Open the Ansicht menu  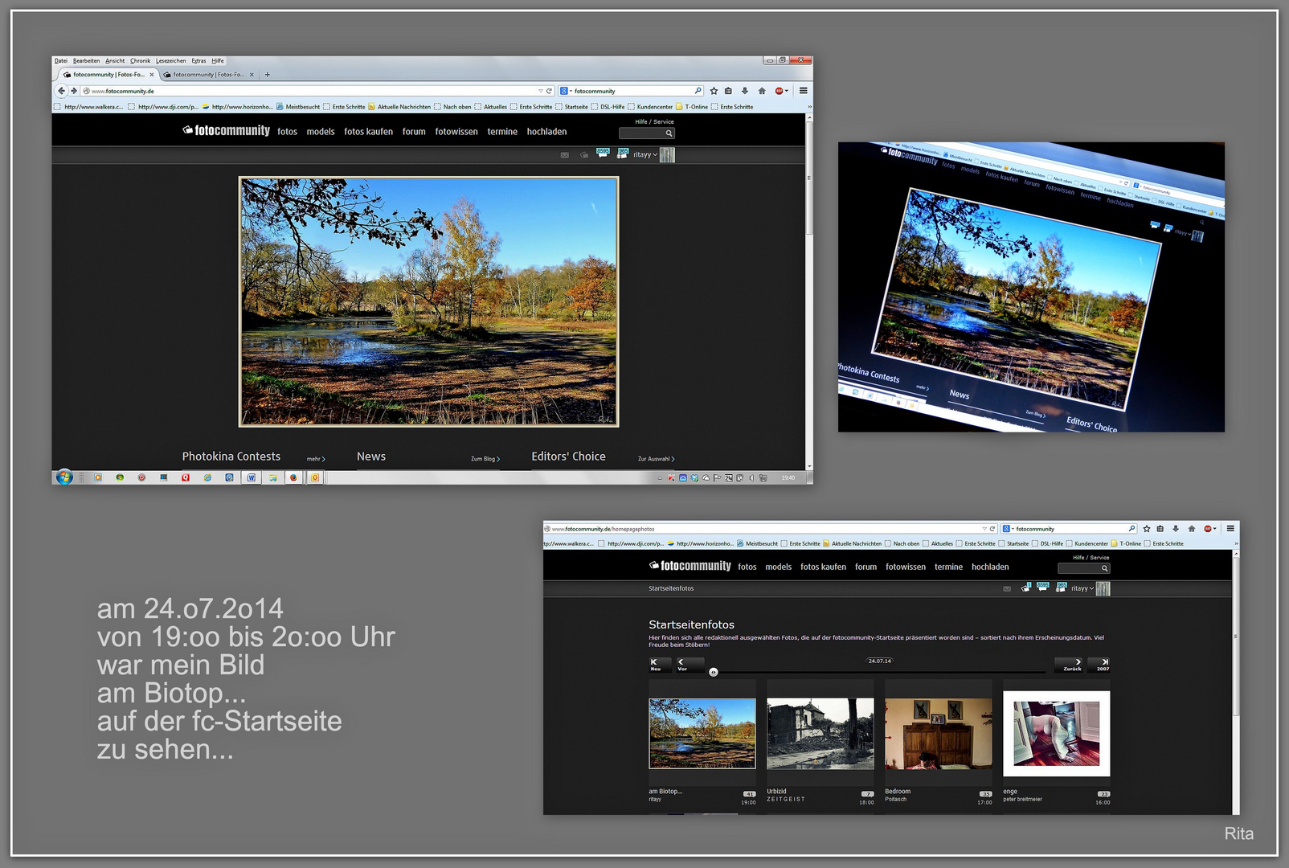(x=115, y=61)
